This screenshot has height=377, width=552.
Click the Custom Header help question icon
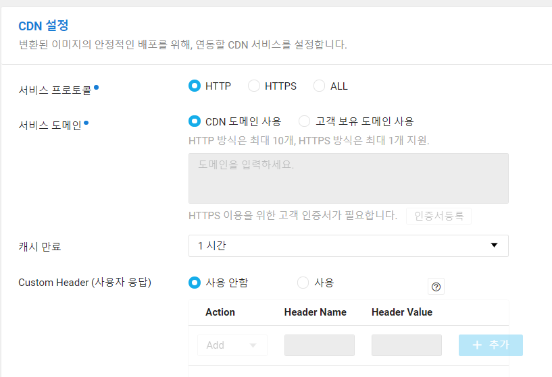click(436, 287)
